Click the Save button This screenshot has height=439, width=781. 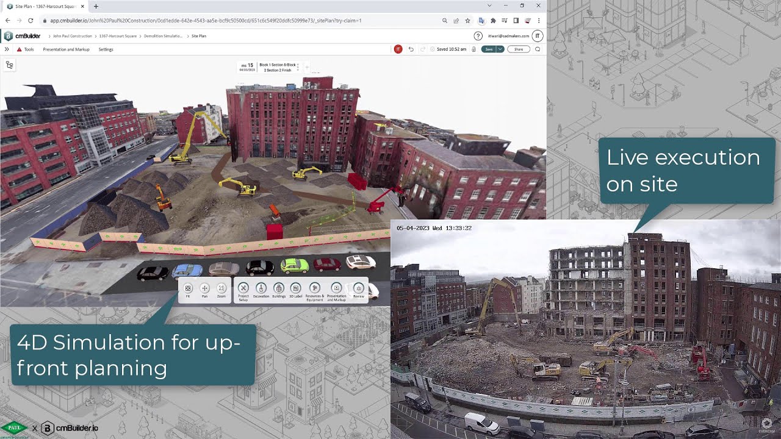coord(489,49)
